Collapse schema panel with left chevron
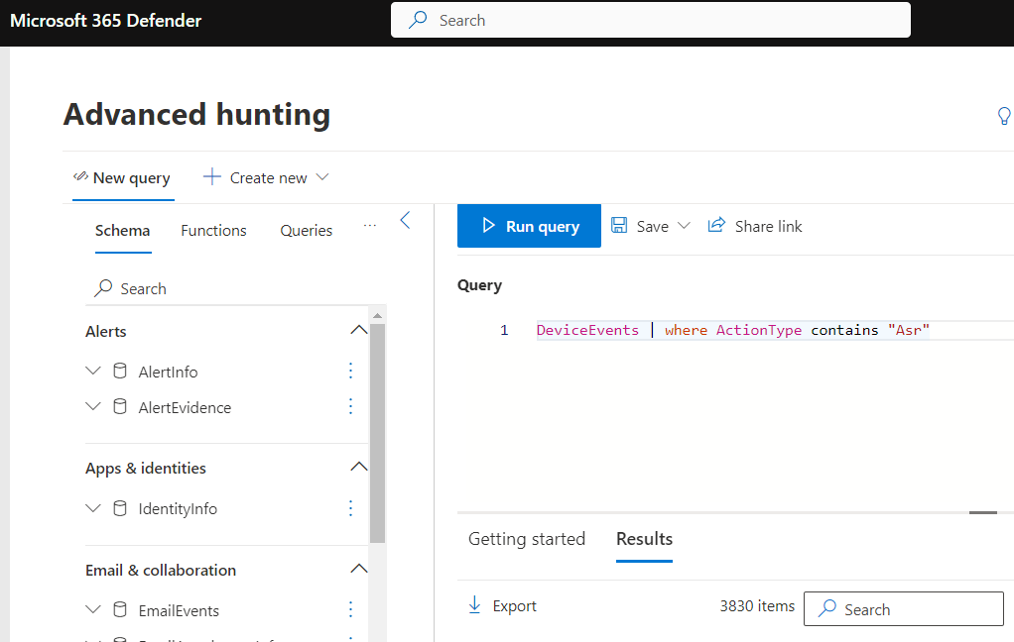The image size is (1014, 642). 406,220
